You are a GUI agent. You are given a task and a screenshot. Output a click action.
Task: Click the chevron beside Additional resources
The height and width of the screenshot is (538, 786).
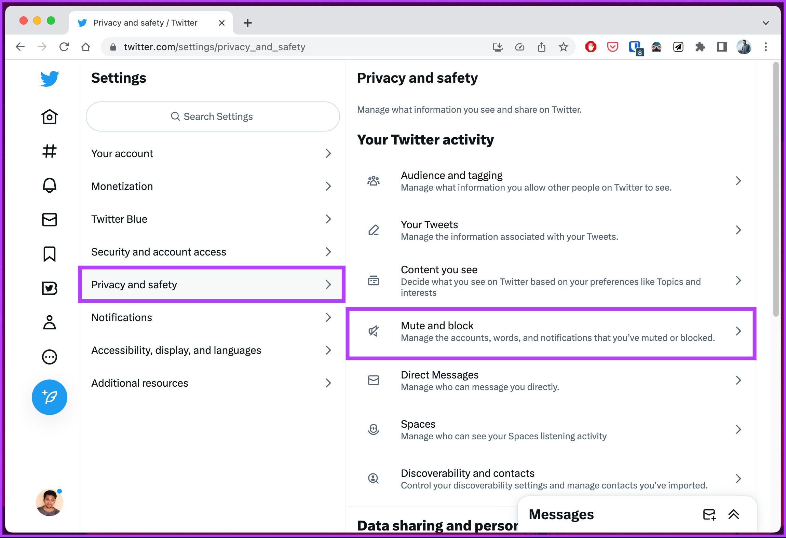(328, 383)
